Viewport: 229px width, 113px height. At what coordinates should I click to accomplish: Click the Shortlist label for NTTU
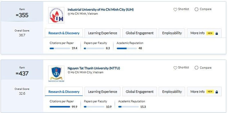(183, 68)
